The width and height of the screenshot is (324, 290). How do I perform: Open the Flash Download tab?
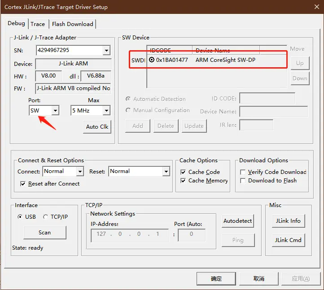72,24
